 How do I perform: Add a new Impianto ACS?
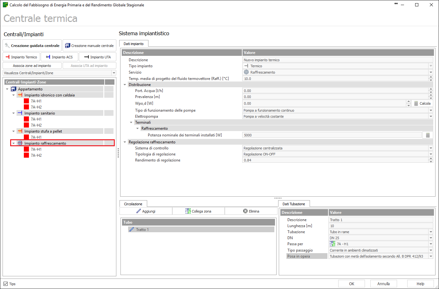coord(59,57)
